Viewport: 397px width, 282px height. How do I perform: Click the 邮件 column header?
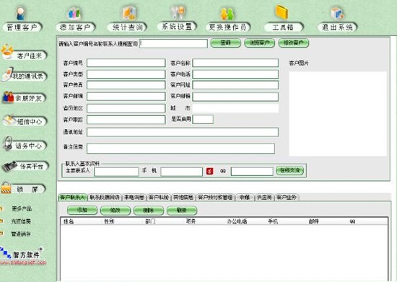[x=314, y=221]
